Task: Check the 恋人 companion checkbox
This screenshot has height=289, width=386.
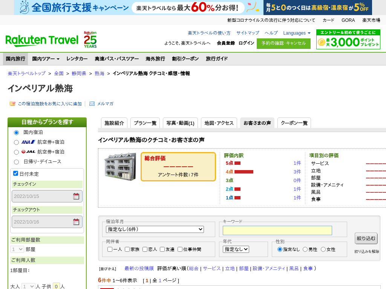Action: (145, 249)
